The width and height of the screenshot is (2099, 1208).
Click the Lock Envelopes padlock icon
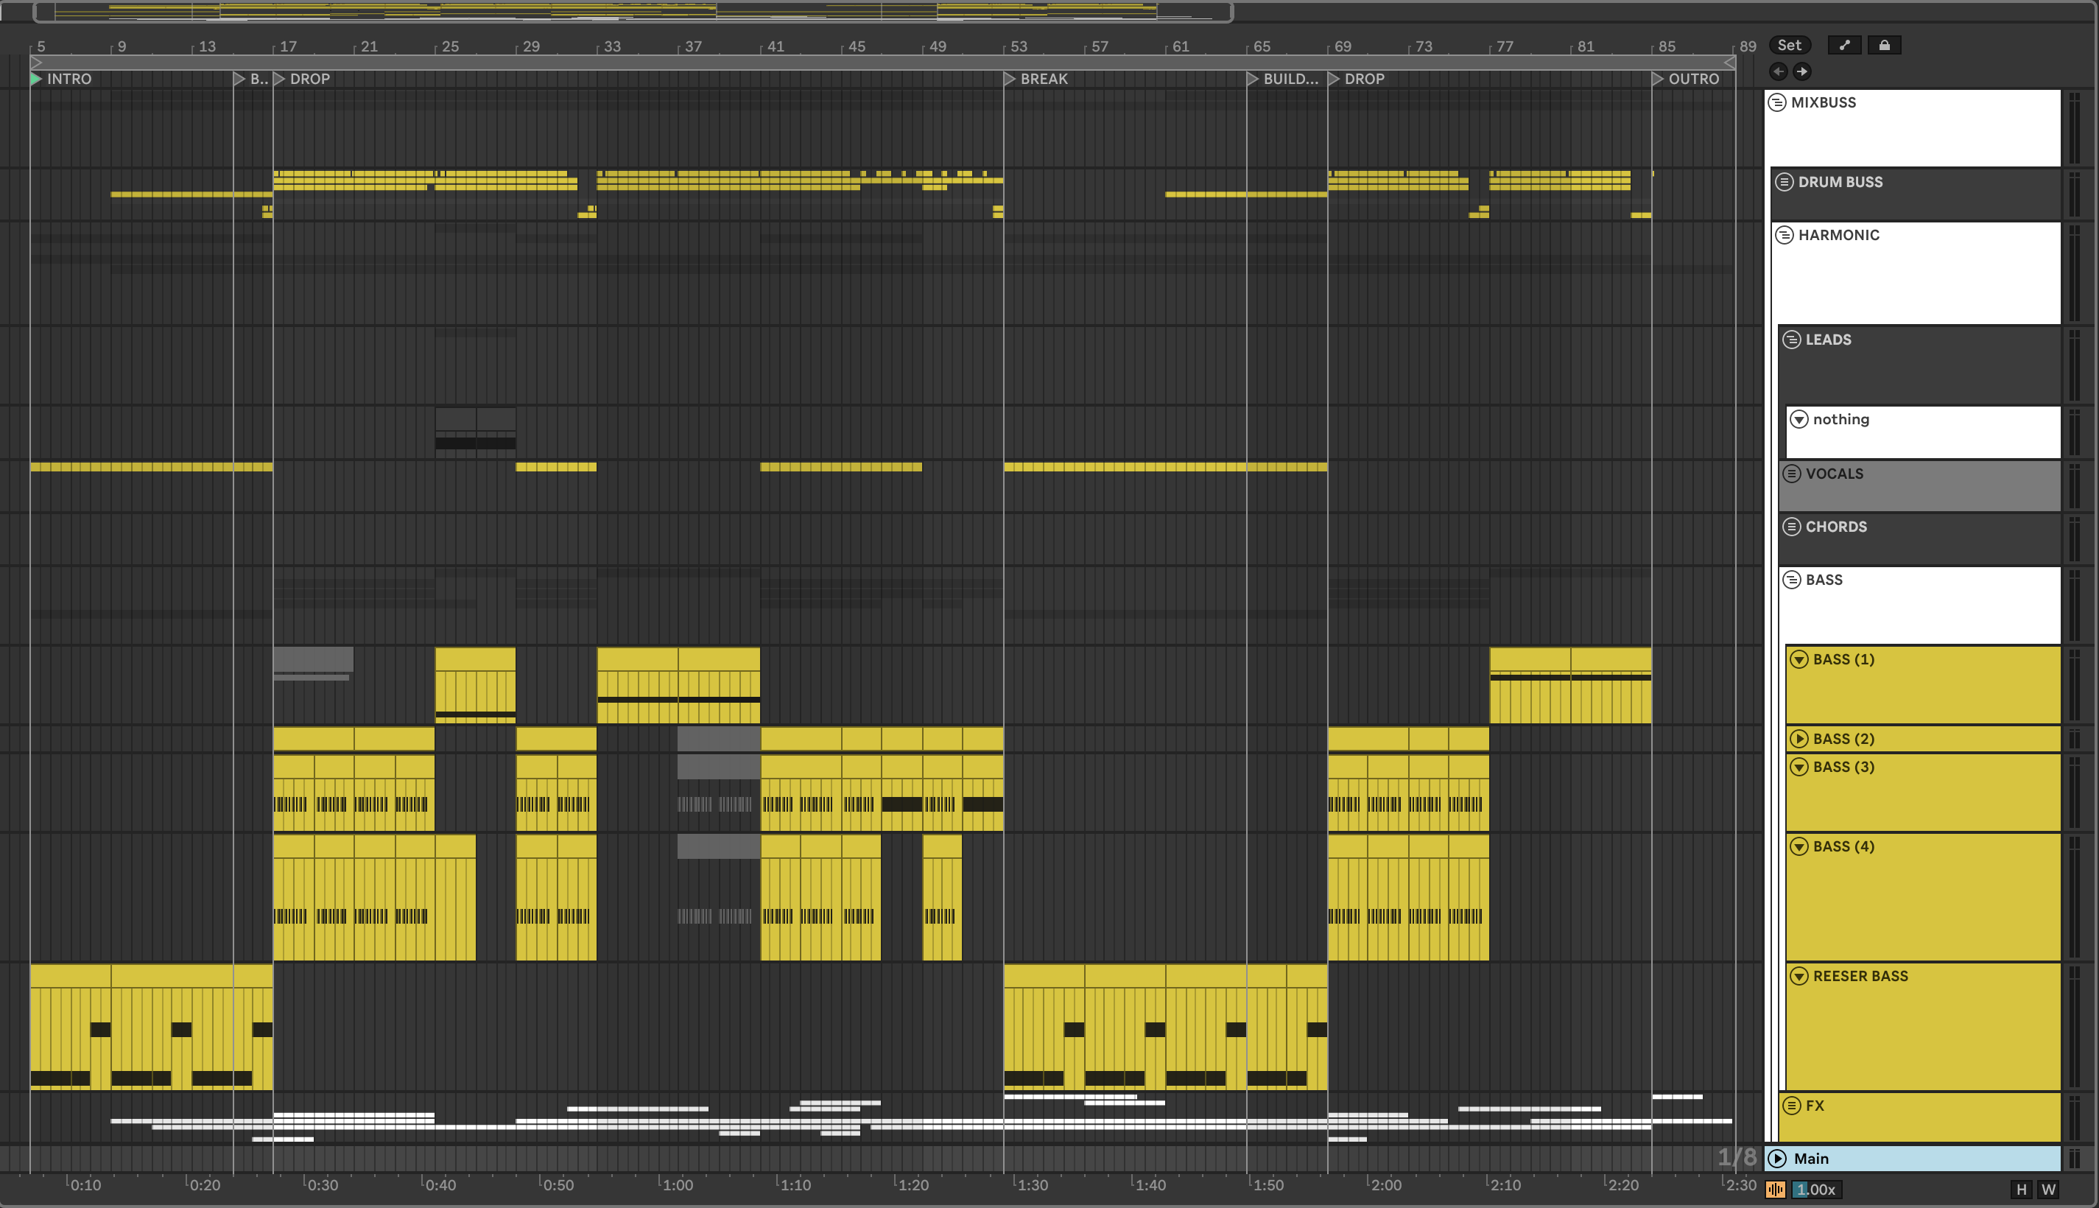point(1884,46)
